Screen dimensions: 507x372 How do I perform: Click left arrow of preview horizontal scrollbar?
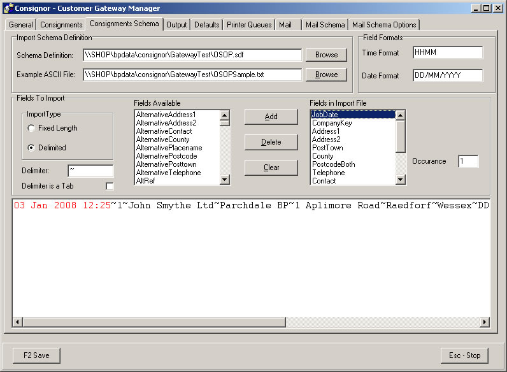tap(17, 322)
